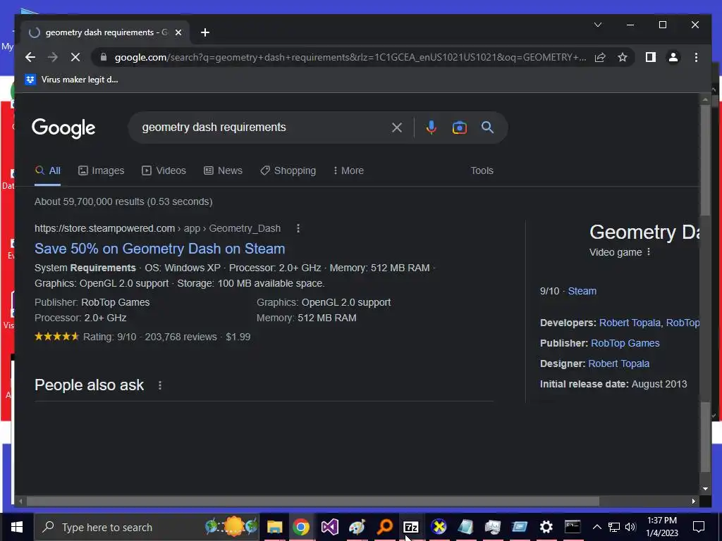Click the Google logo
Image resolution: width=722 pixels, height=541 pixels.
pos(63,128)
